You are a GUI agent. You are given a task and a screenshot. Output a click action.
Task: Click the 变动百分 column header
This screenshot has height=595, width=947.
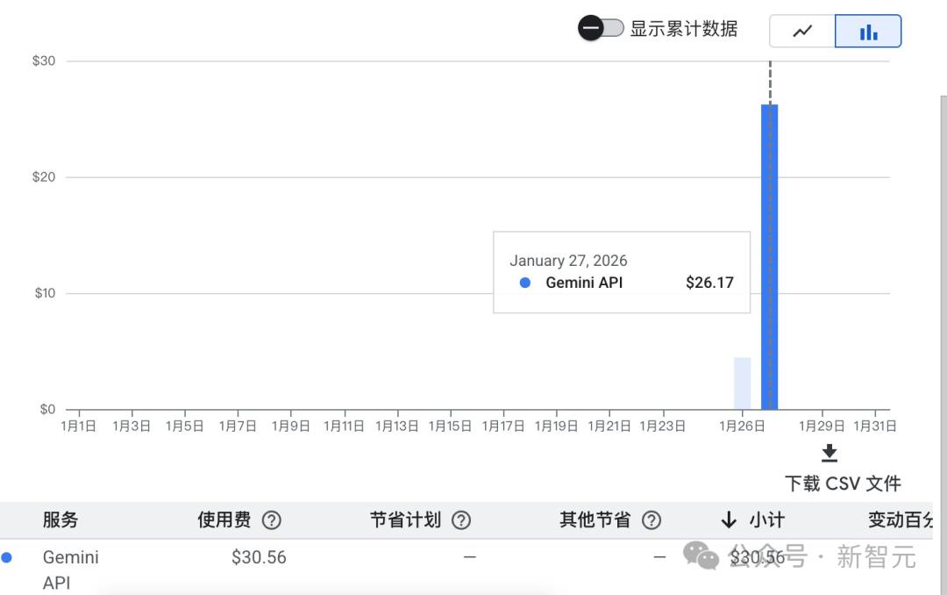[x=901, y=520]
